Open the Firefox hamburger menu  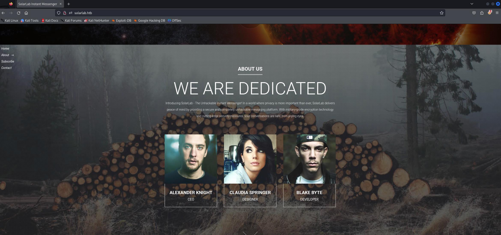click(x=497, y=13)
